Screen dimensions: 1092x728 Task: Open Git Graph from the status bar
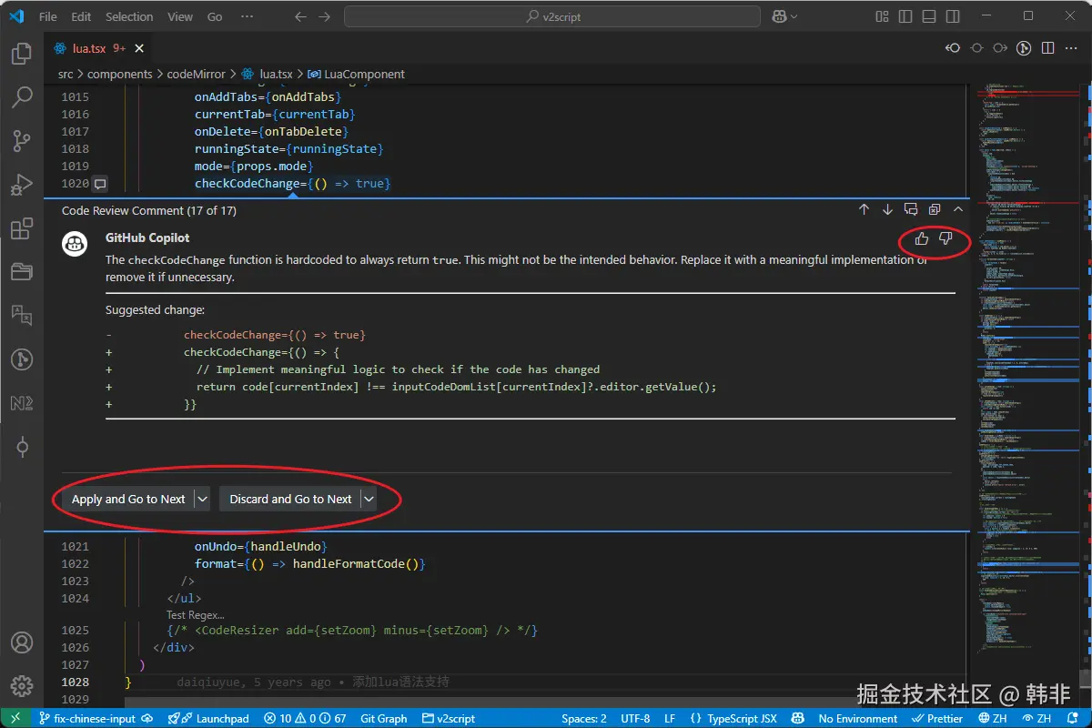(x=383, y=718)
